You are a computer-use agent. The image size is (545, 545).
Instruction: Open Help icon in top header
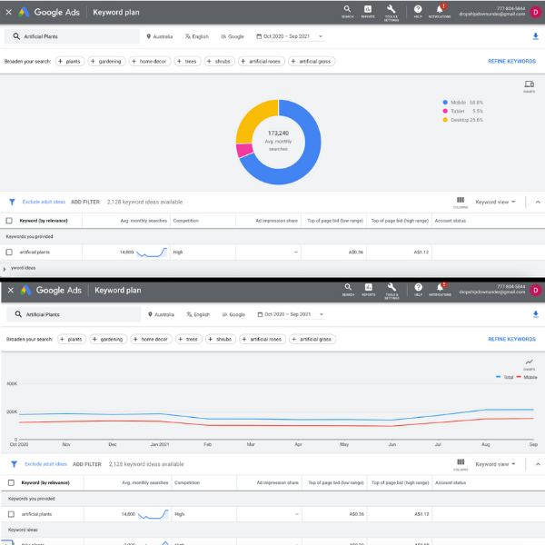click(418, 12)
